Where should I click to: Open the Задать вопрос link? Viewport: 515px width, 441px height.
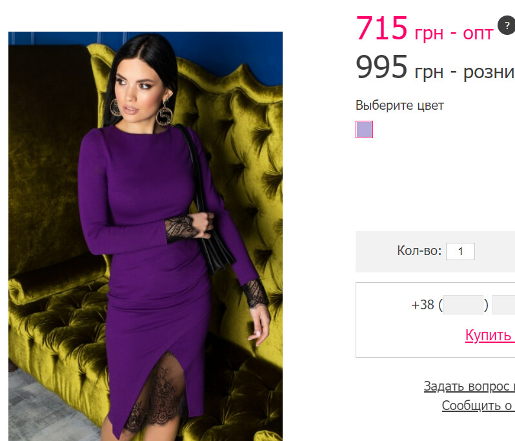[469, 386]
